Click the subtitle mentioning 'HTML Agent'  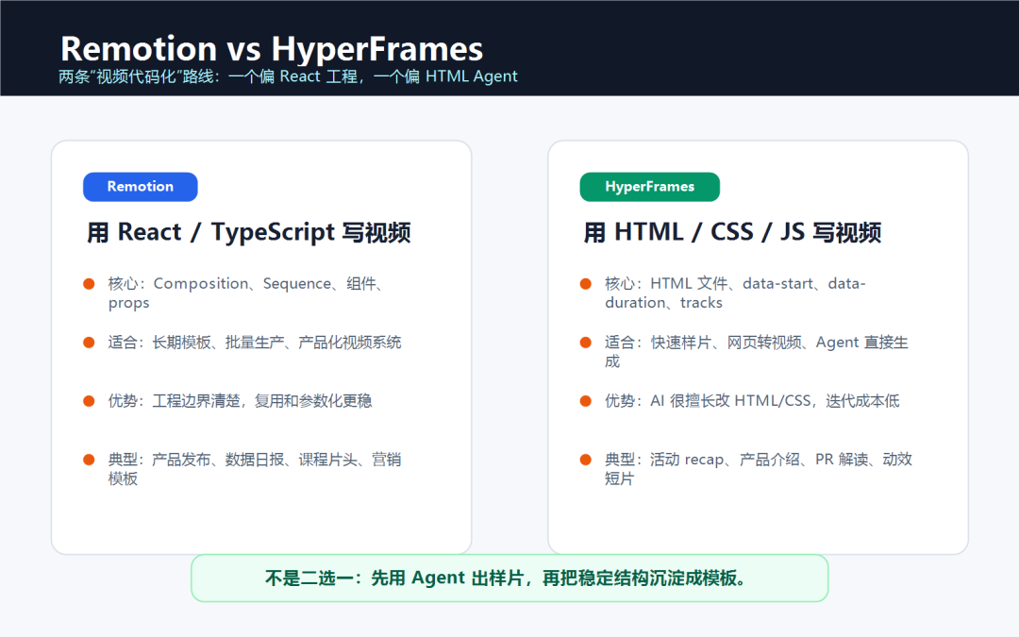point(288,76)
